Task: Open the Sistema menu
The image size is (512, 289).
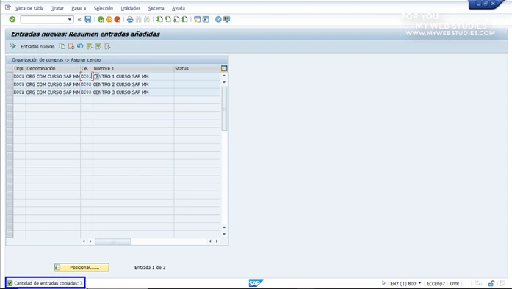Action: 156,8
